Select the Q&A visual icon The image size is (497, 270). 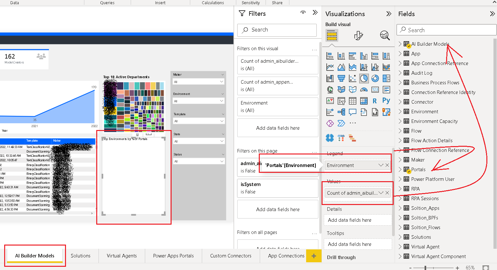pyautogui.click(x=352, y=112)
